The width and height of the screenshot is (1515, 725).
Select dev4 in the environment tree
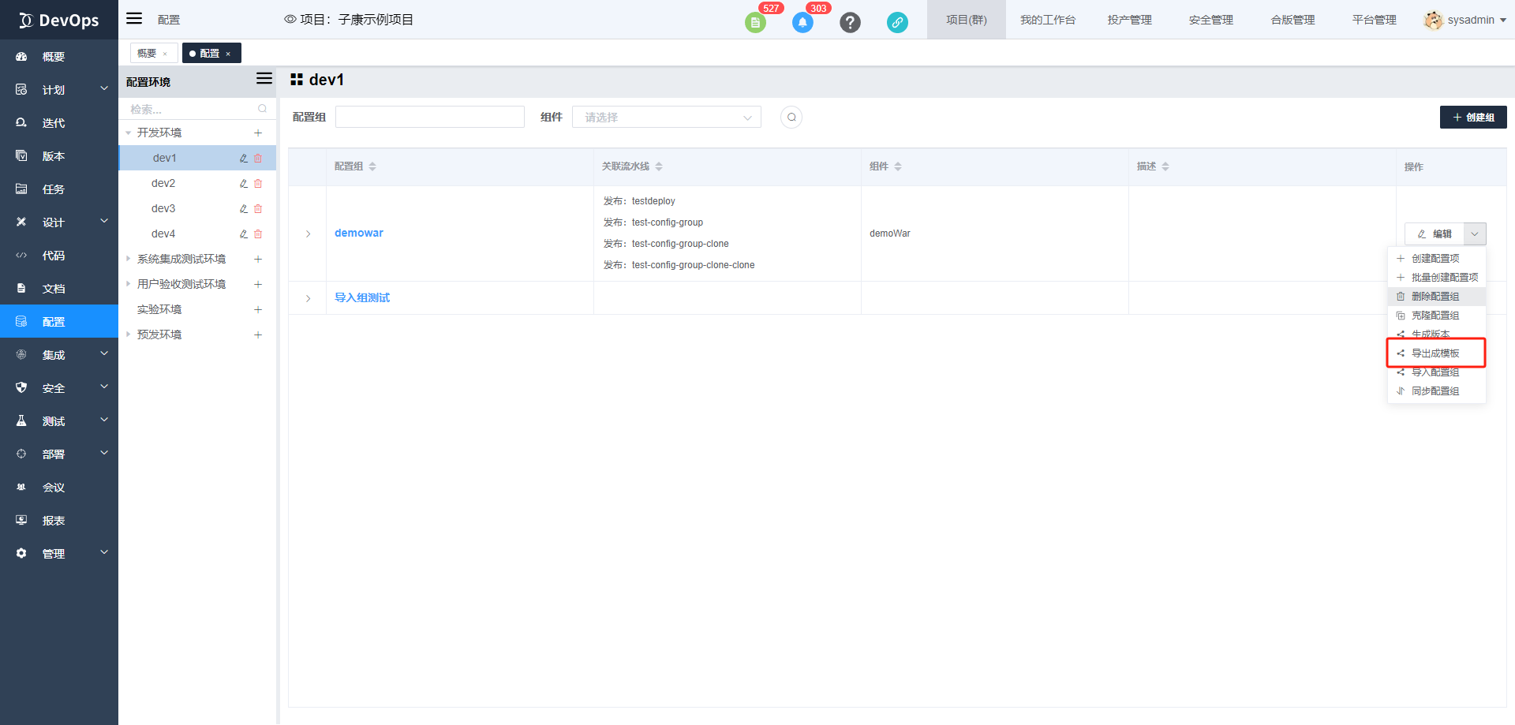click(x=163, y=234)
